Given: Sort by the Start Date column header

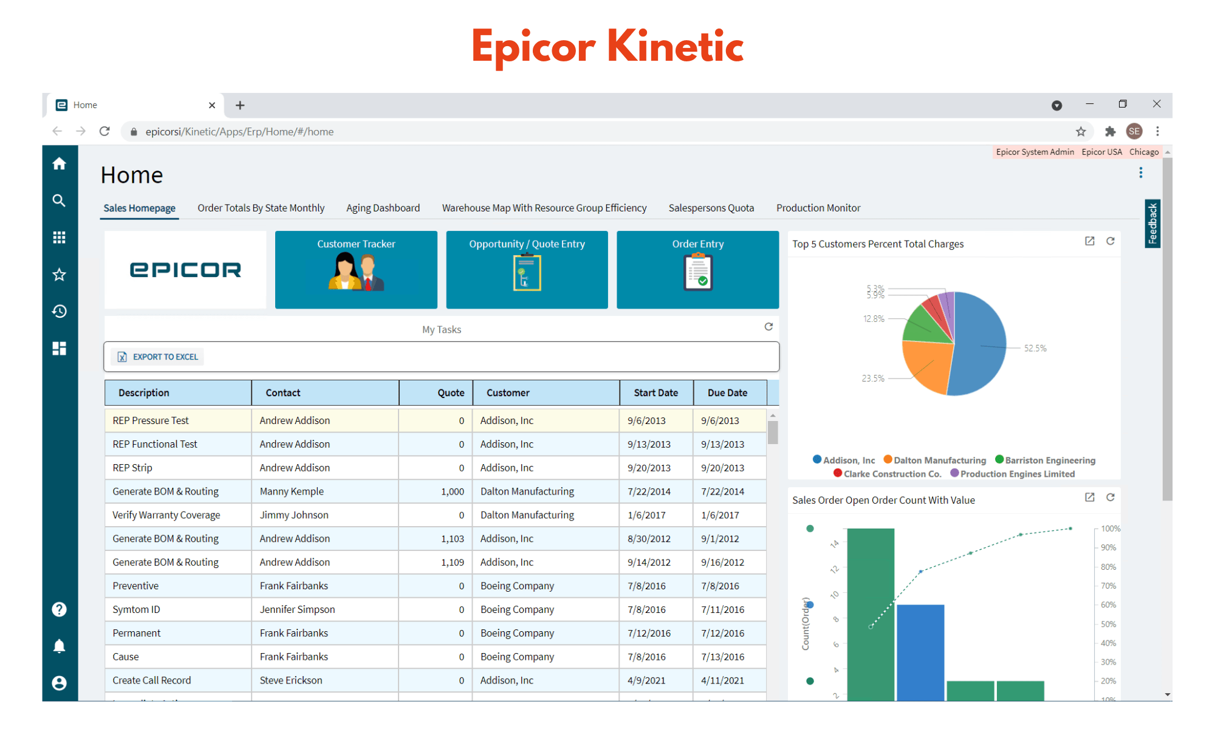Looking at the screenshot, I should tap(657, 392).
